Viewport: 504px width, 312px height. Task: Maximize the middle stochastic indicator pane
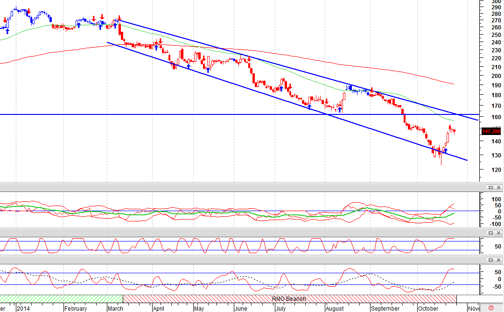click(x=490, y=233)
